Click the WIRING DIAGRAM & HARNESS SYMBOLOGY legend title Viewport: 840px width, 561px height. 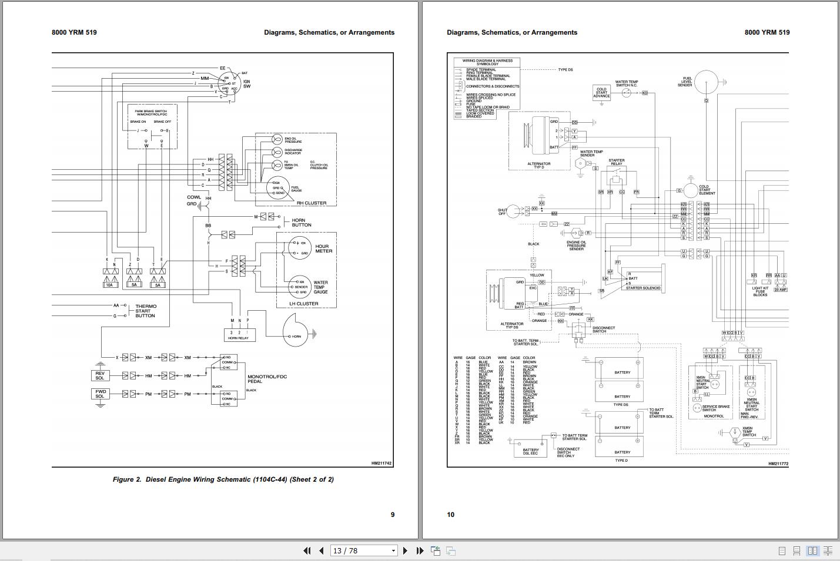487,62
